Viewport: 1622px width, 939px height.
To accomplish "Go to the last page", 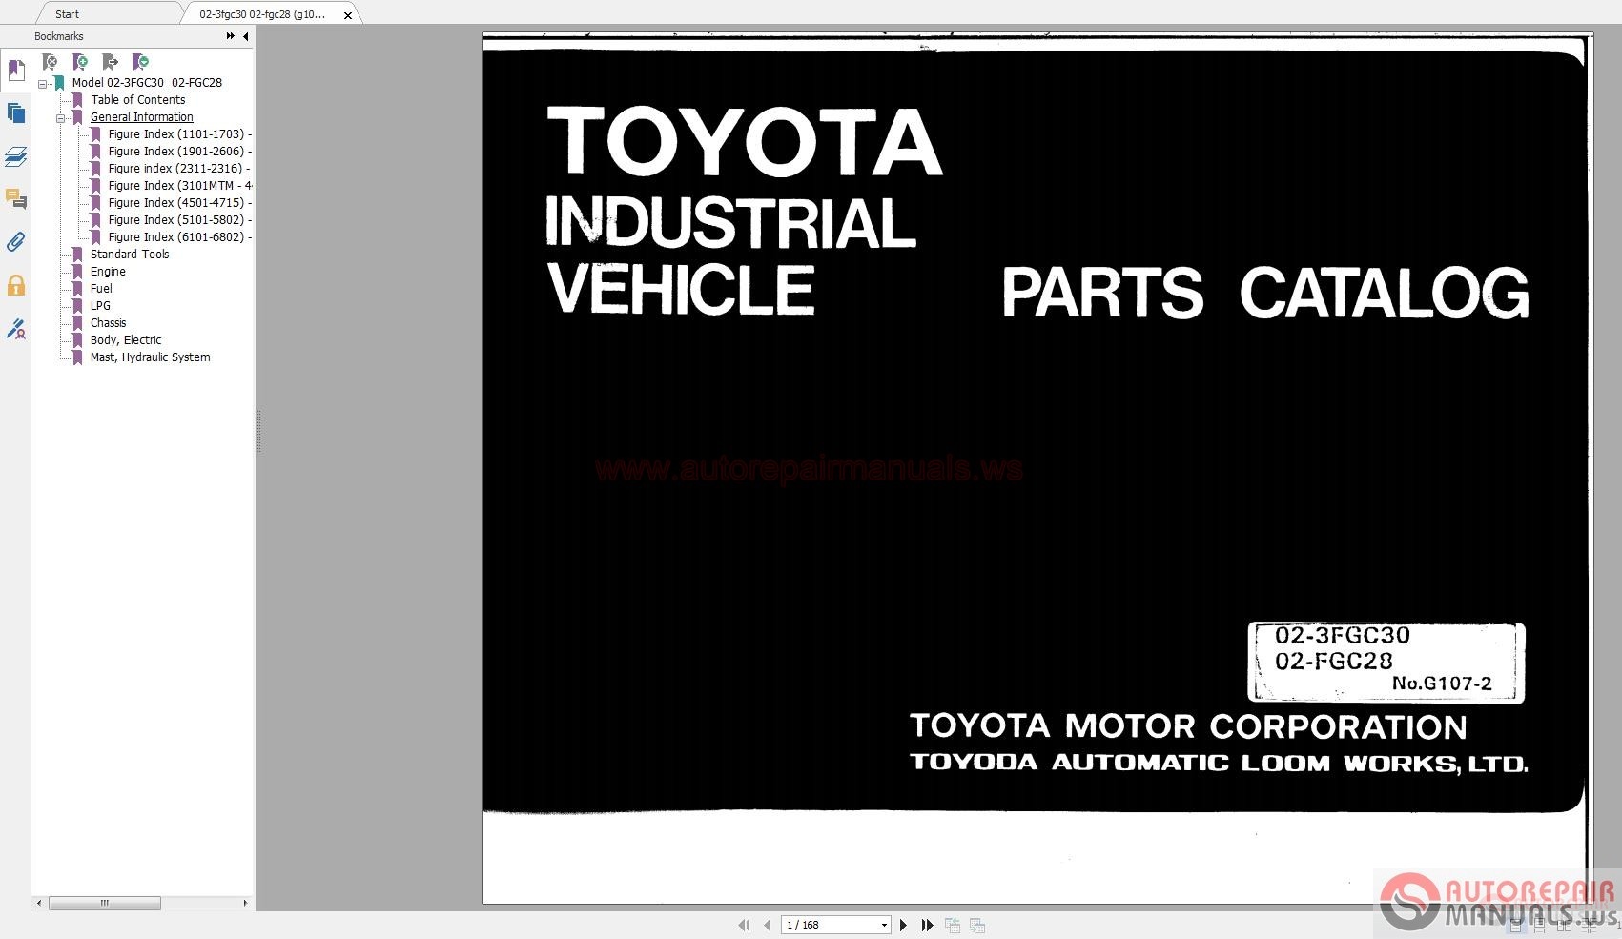I will (x=927, y=925).
